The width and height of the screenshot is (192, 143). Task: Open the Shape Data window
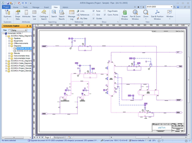tap(18, 15)
